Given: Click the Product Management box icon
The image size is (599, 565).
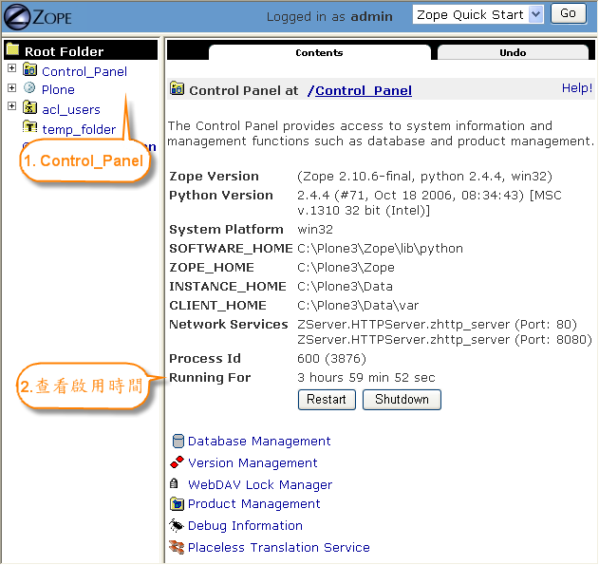Looking at the screenshot, I should coord(177,504).
